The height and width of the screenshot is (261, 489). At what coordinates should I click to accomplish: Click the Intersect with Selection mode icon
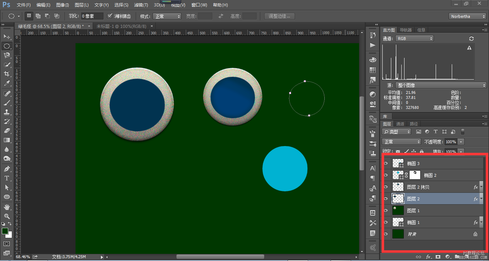tap(57, 16)
